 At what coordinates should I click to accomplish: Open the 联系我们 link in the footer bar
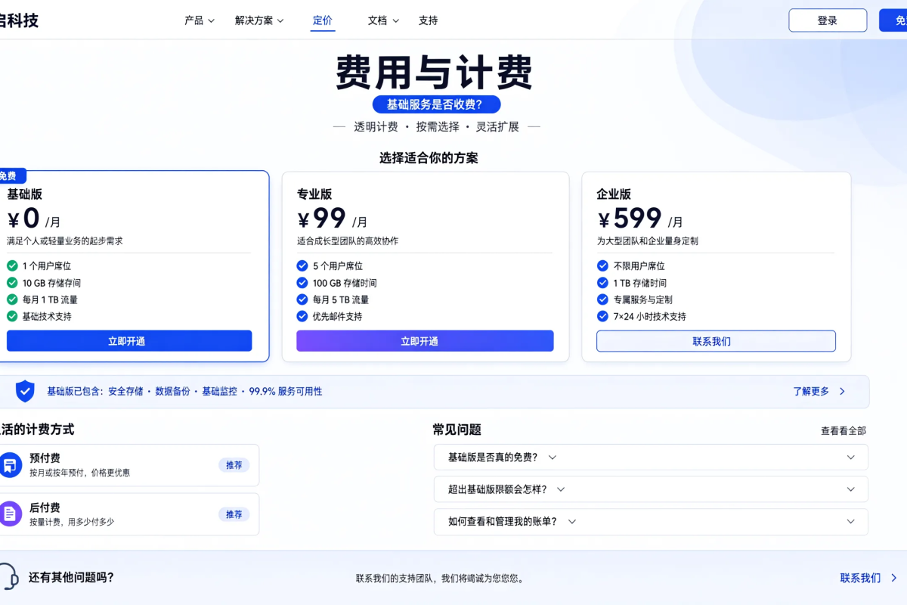[x=860, y=578]
